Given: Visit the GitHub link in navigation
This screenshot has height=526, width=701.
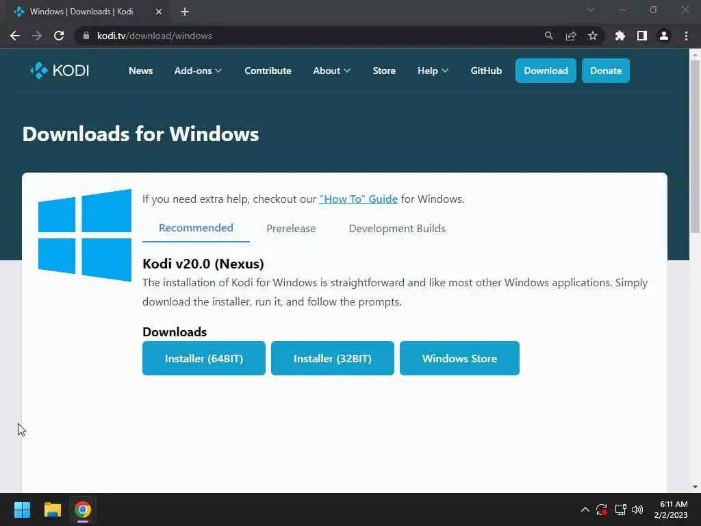Looking at the screenshot, I should point(486,71).
